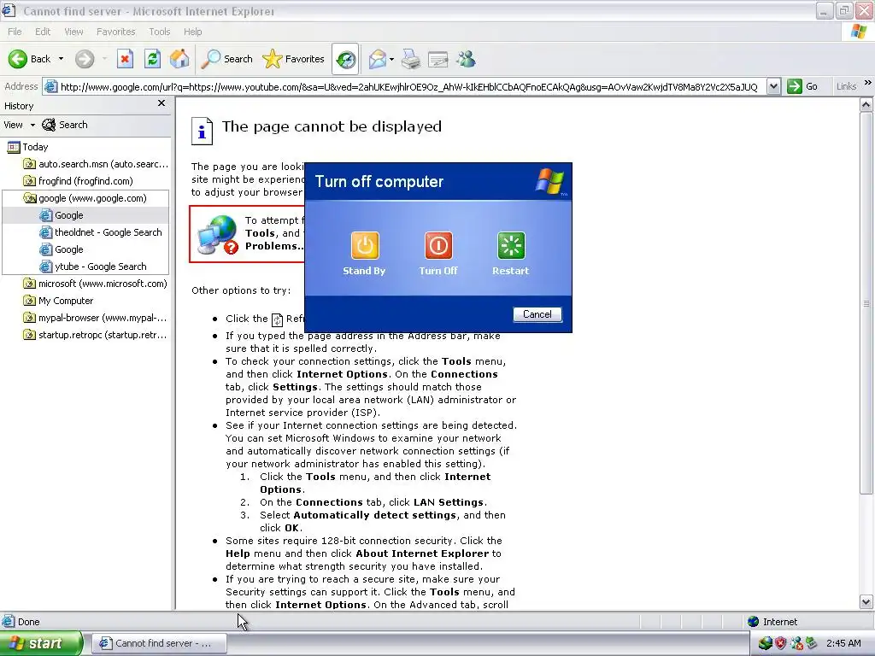875x656 pixels.
Task: Click the network globe problem icon
Action: click(217, 235)
